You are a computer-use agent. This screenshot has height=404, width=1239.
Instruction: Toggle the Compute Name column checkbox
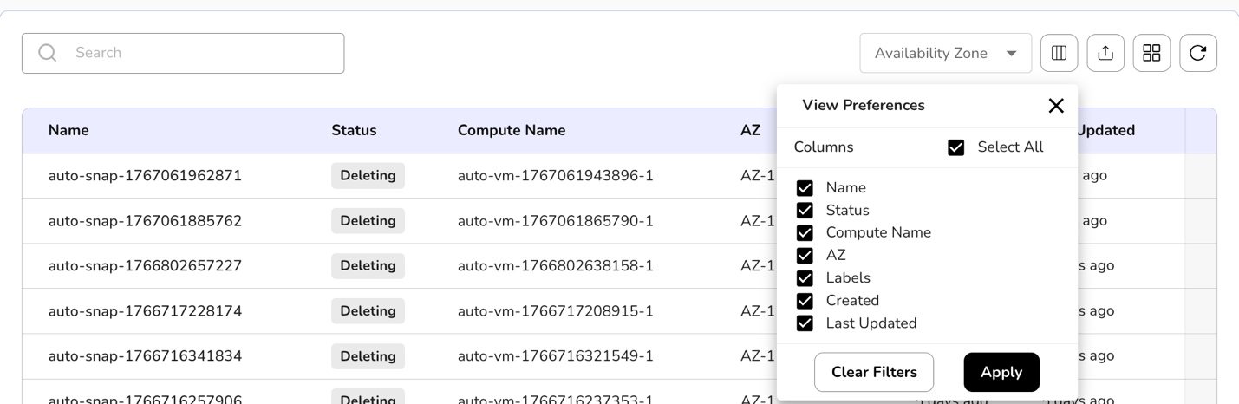[805, 233]
